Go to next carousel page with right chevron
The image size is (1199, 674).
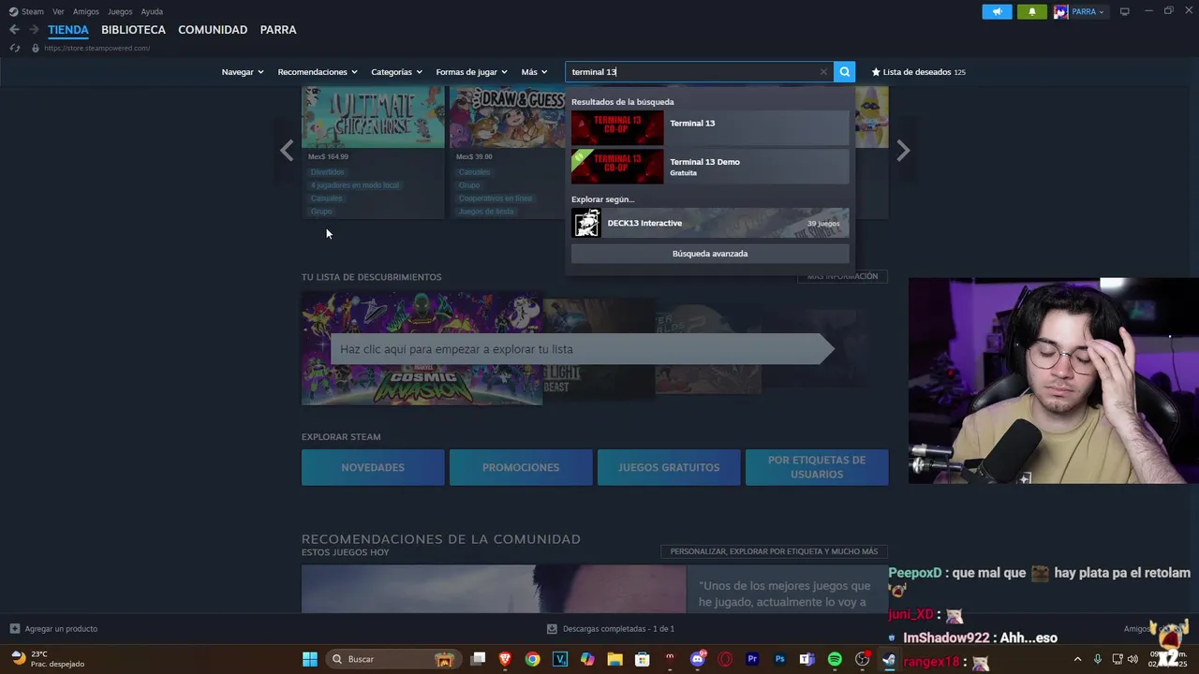(903, 151)
